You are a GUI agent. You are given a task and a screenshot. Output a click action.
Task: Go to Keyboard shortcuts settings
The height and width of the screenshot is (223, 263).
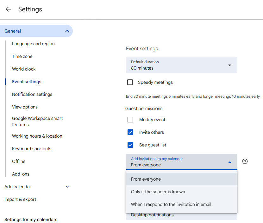[32, 149]
